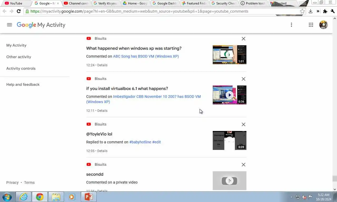
Task: Open the browser downloads icon
Action: 311,11
